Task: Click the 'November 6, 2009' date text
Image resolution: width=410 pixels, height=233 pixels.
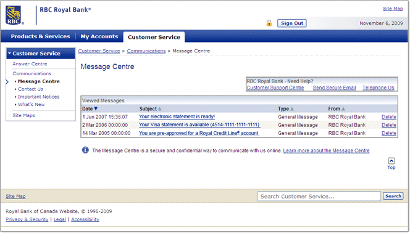Action: [x=381, y=23]
